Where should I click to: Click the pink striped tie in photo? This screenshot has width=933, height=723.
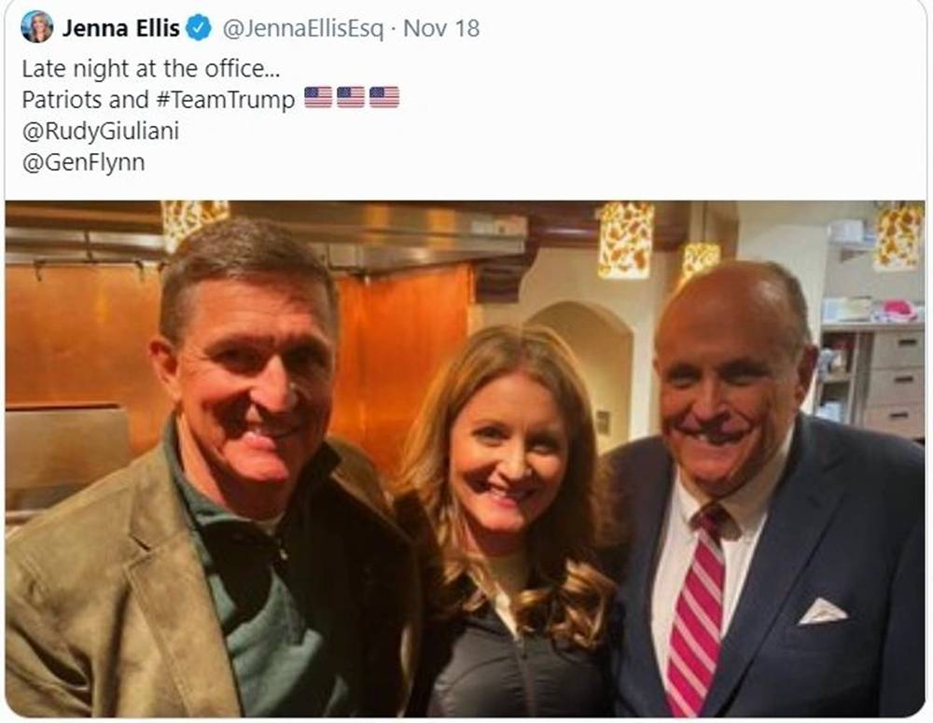pos(695,606)
